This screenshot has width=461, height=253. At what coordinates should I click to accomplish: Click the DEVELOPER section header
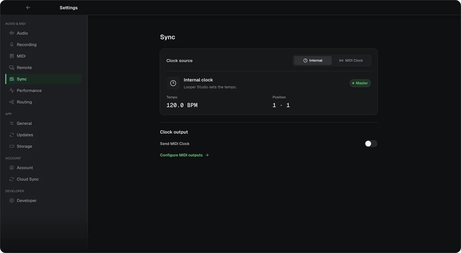(15, 191)
